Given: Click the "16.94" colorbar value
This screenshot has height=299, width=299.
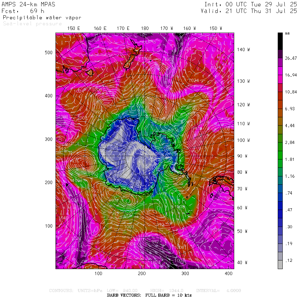Looking at the screenshot, I should click(291, 75).
